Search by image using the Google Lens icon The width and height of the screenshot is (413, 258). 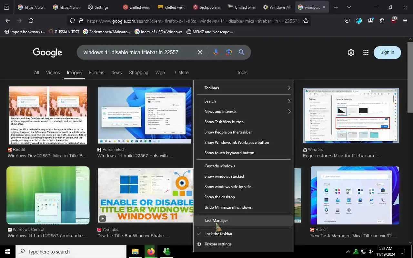(228, 52)
